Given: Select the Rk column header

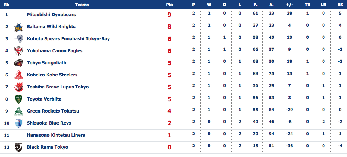Looking at the screenshot, I should click(7, 5).
